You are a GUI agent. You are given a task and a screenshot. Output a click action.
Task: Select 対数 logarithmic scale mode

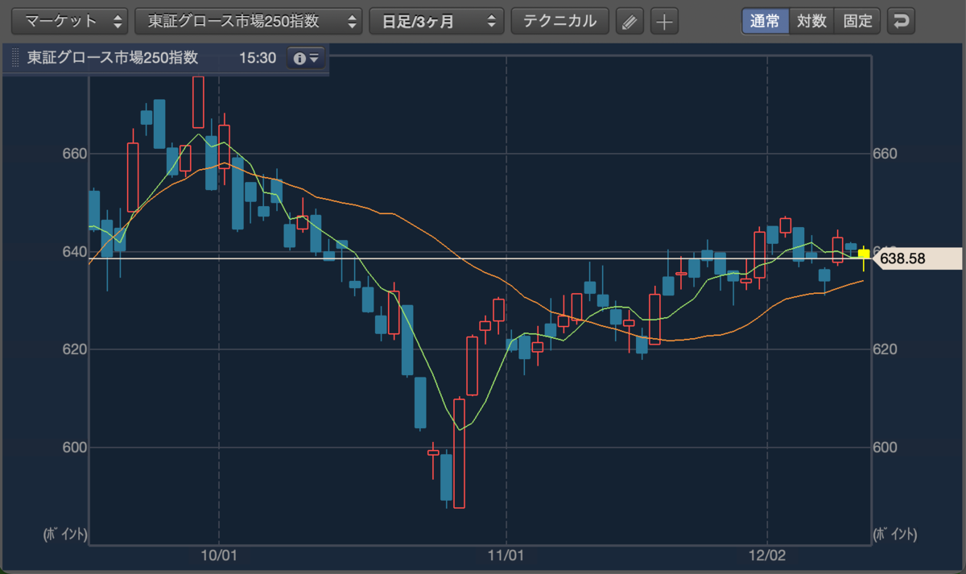811,21
